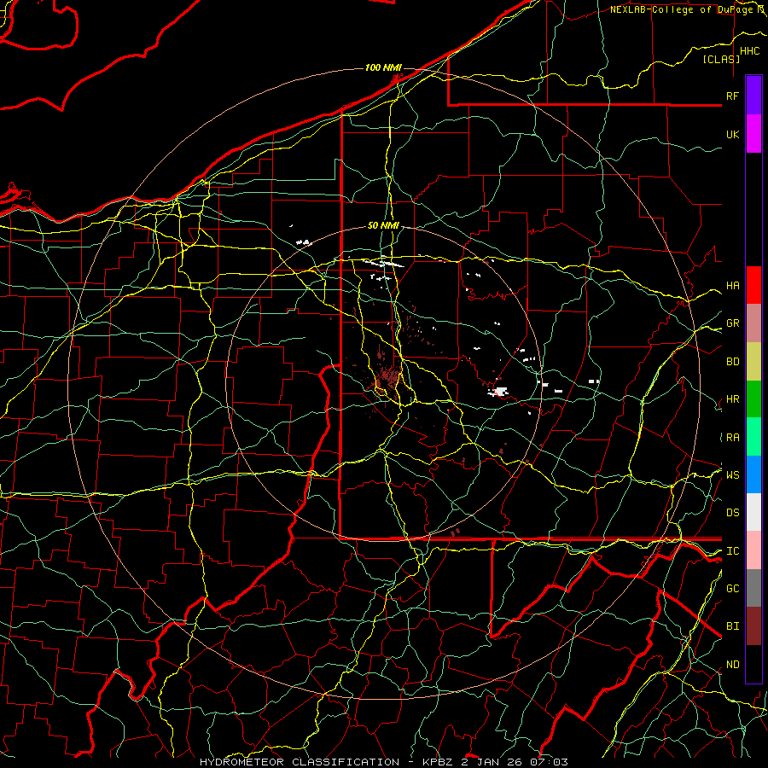Click the RA label text in legend
Screen dimensions: 768x768
pyautogui.click(x=732, y=438)
